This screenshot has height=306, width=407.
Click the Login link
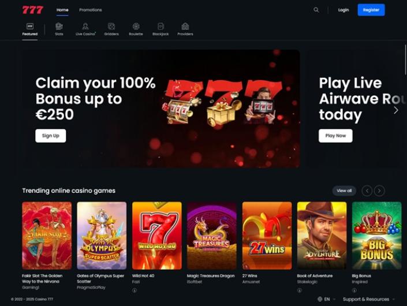[343, 10]
